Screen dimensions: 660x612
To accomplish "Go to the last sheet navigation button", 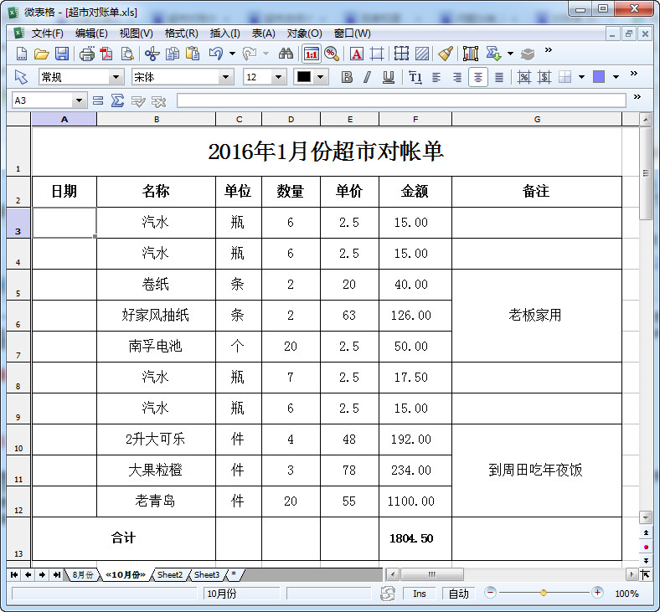I will coord(57,574).
